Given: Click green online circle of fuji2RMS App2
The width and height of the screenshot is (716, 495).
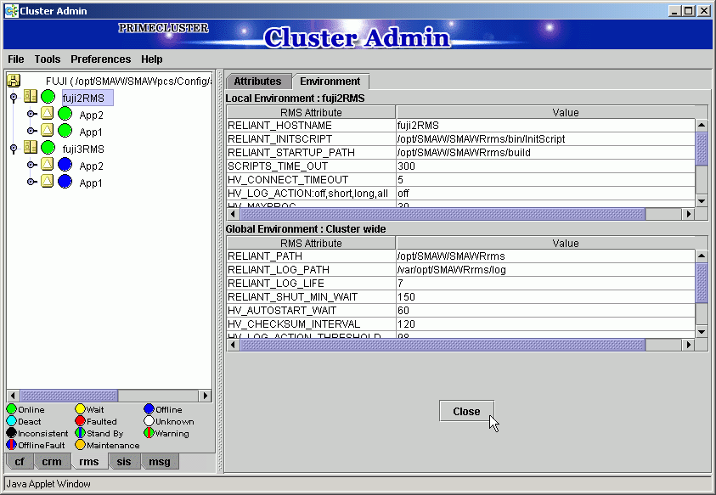Looking at the screenshot, I should point(65,114).
